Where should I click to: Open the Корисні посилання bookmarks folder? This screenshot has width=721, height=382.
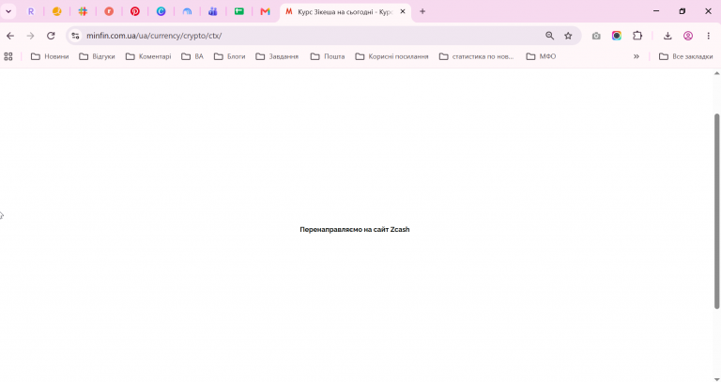coord(391,56)
